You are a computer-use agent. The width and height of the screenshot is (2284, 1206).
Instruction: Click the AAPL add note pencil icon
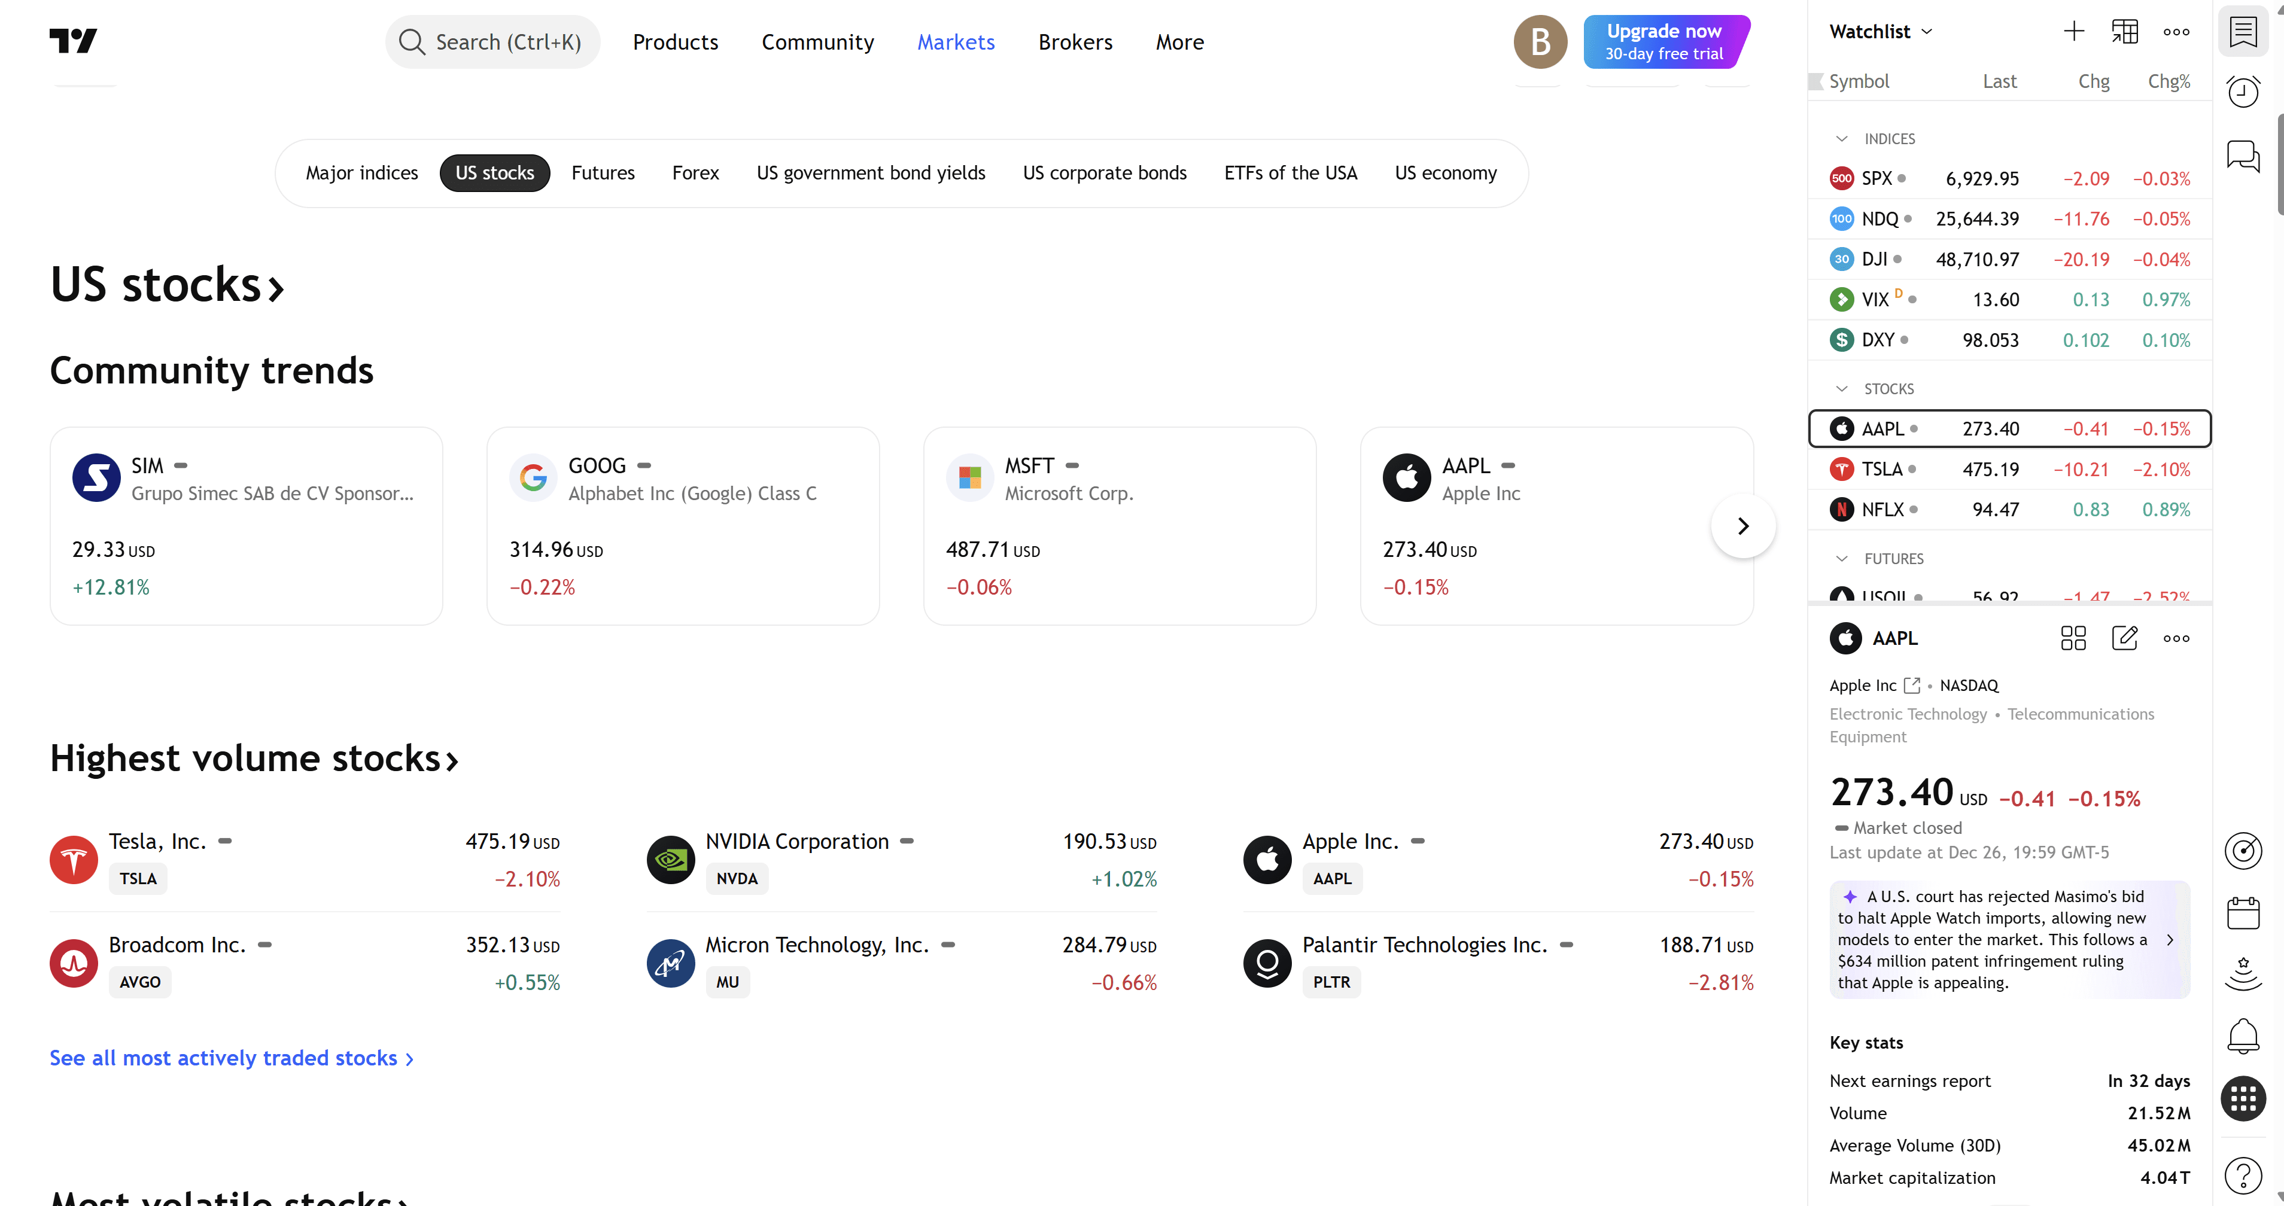tap(2124, 638)
